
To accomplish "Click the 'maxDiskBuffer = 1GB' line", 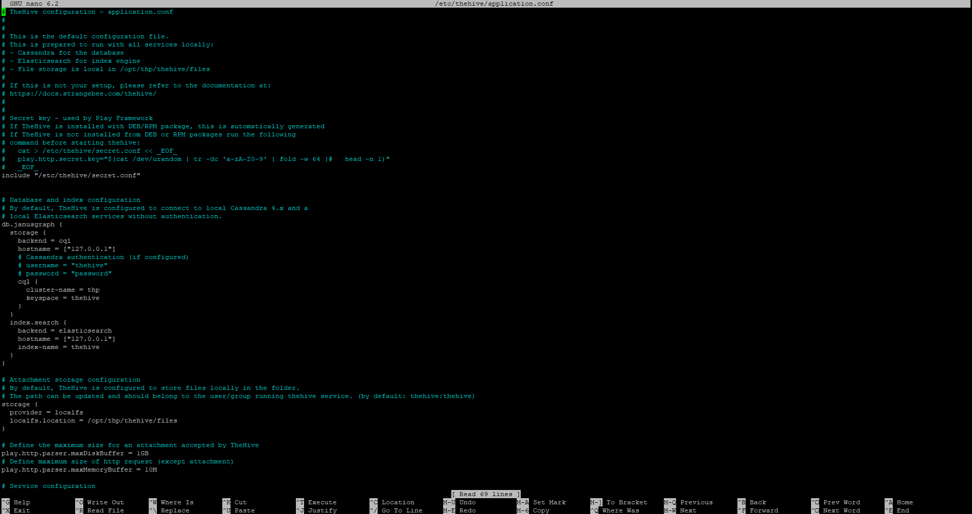I will (75, 453).
